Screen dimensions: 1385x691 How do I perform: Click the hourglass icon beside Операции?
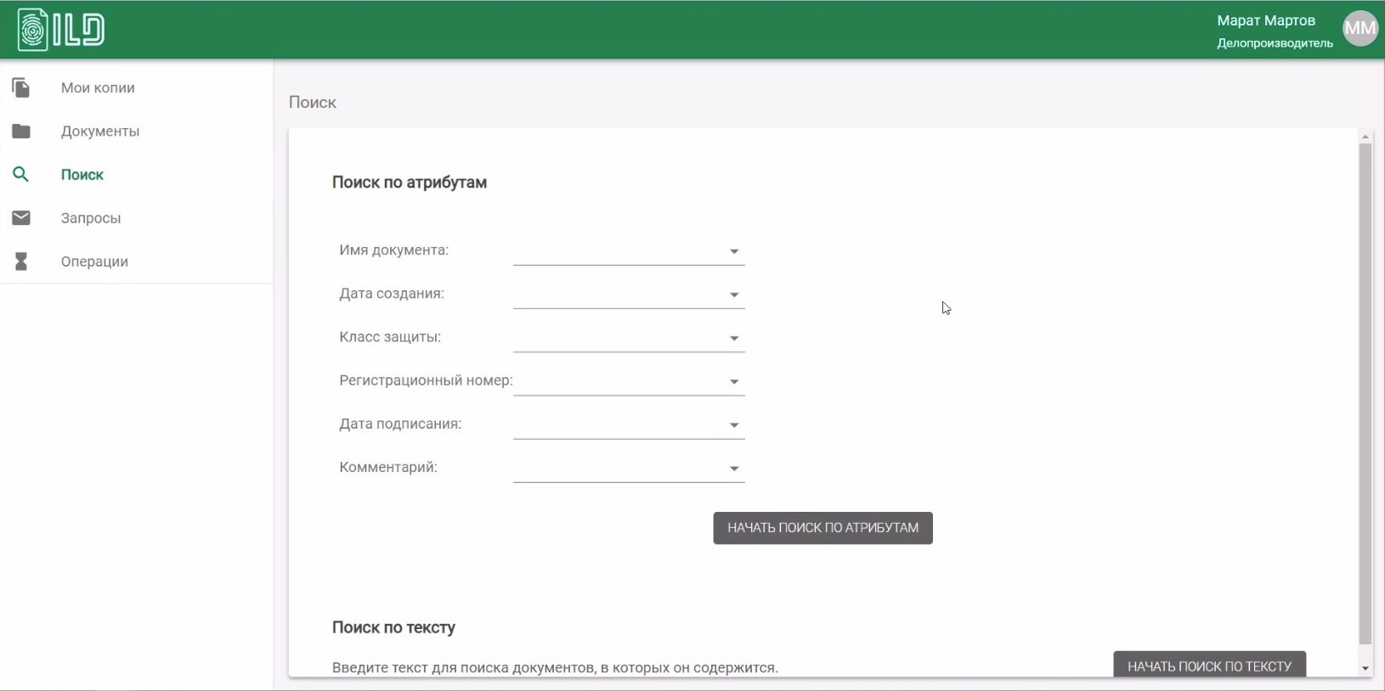point(21,261)
